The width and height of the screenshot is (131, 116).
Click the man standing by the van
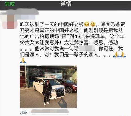click(47, 92)
